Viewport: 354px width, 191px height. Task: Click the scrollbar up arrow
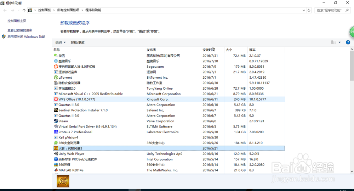352,49
